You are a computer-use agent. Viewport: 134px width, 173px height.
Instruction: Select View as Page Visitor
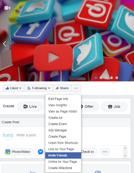(63, 111)
